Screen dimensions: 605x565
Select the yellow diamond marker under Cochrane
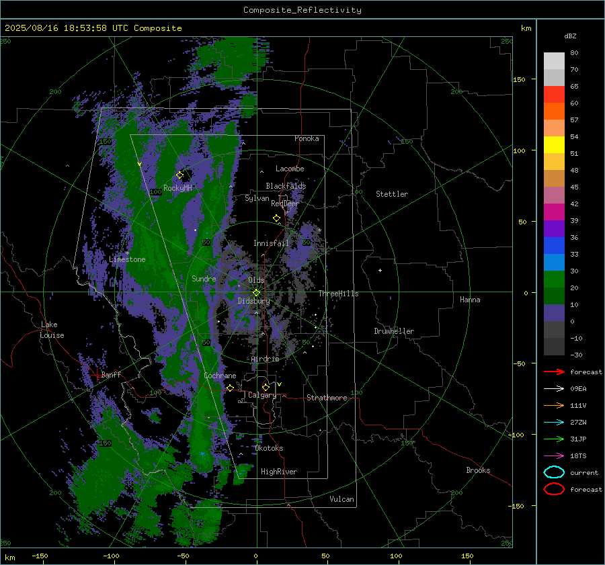[x=230, y=388]
